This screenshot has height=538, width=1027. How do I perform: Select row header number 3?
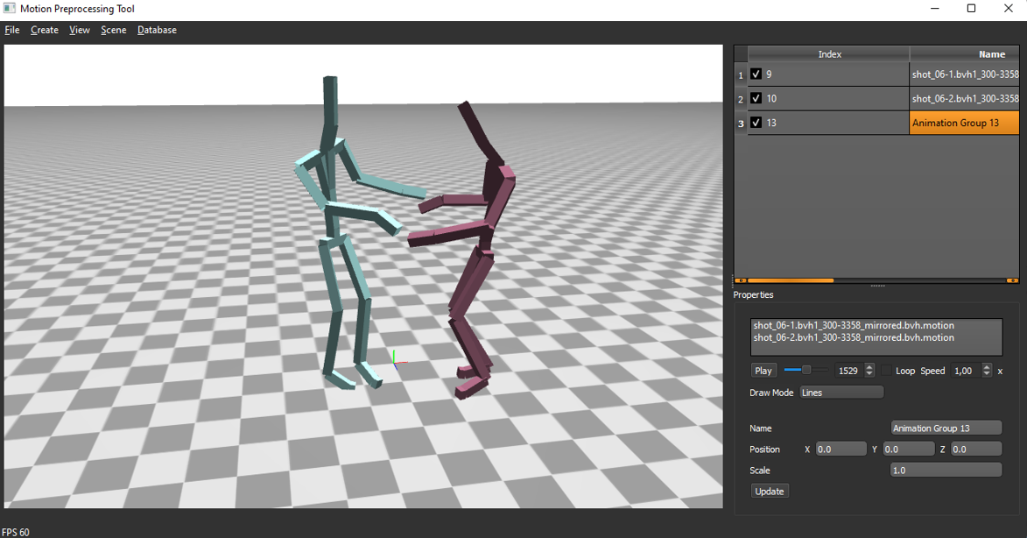pyautogui.click(x=741, y=124)
